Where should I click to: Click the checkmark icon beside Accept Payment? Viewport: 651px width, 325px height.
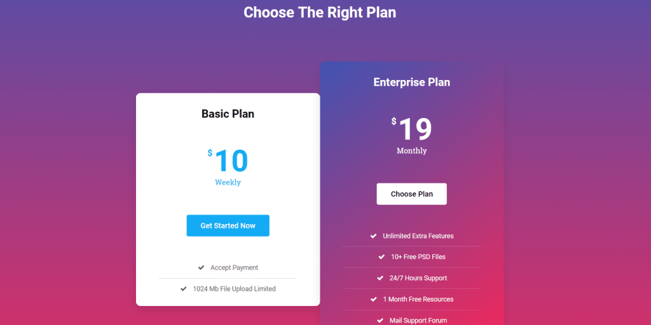[x=201, y=268]
